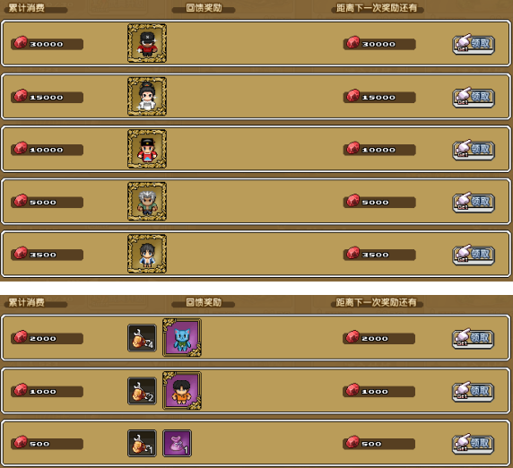Click 领取 in the 3500 row

(474, 255)
